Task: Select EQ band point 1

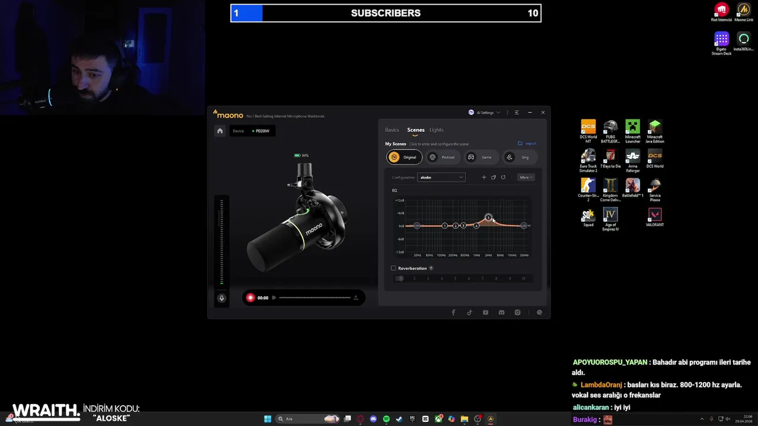Action: click(445, 226)
